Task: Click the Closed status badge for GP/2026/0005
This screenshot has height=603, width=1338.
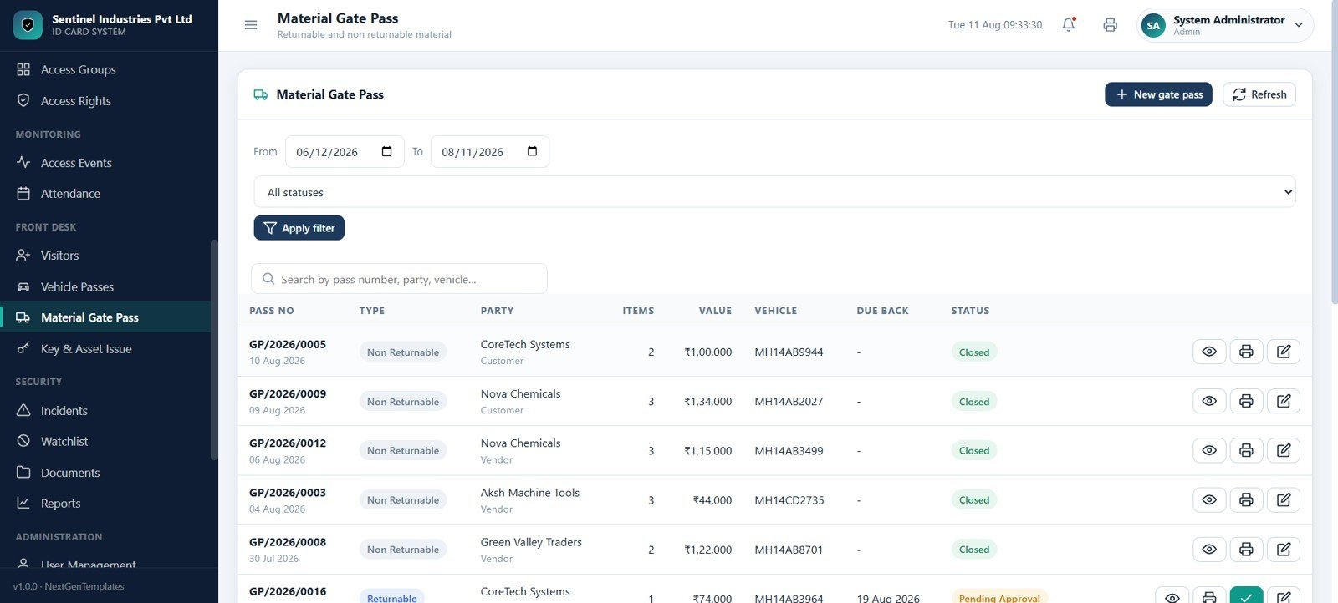Action: coord(974,352)
